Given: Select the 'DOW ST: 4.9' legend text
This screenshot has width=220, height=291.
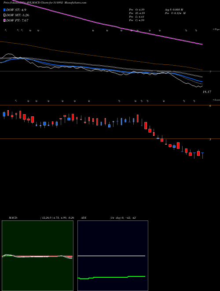Looking at the screenshot, I should coord(17,10).
